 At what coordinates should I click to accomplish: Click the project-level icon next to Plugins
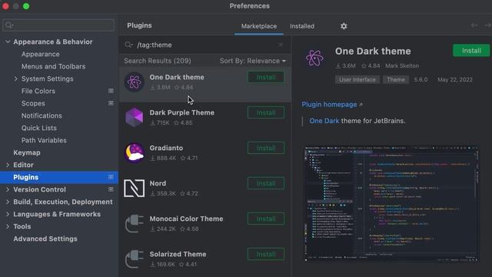111,177
